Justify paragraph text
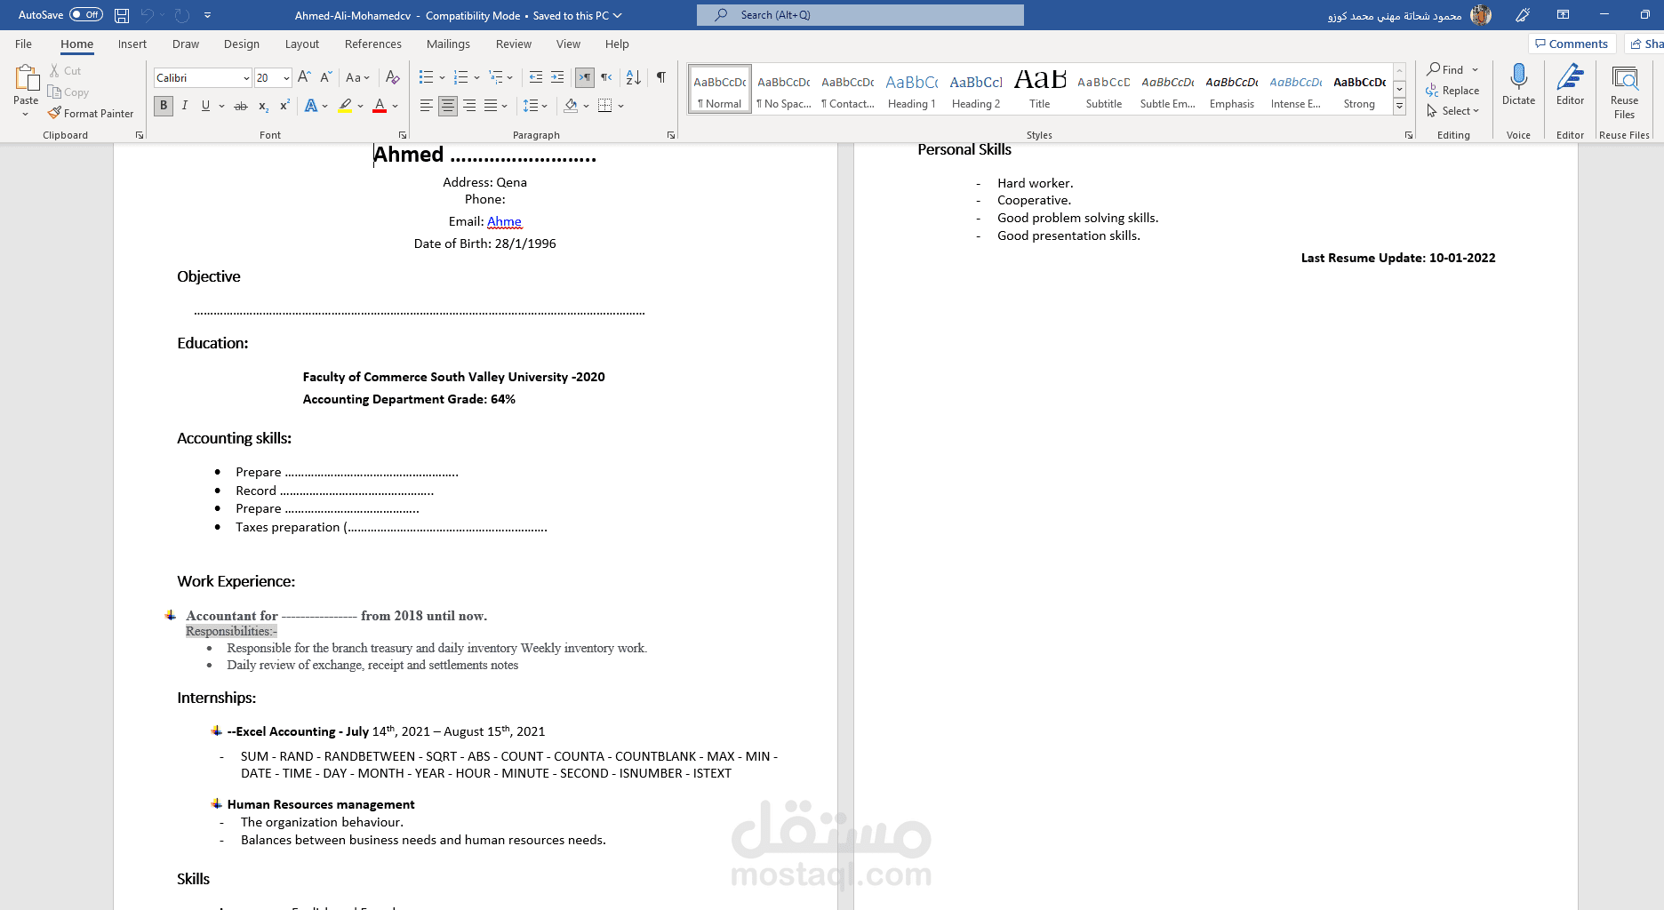This screenshot has height=910, width=1664. click(491, 106)
